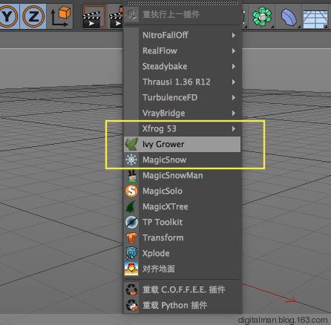Click the Xplode blue pieces icon

pos(131,253)
